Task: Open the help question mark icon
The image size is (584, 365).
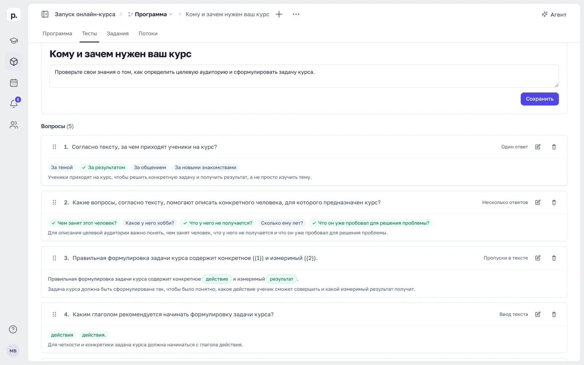Action: (x=13, y=329)
